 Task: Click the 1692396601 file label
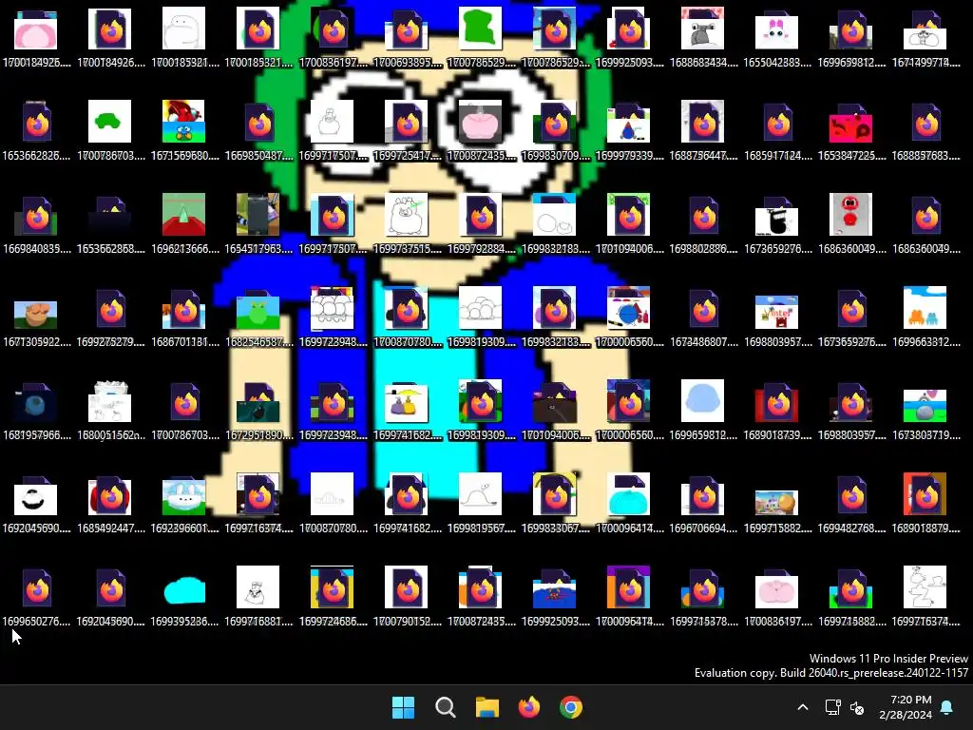185,528
